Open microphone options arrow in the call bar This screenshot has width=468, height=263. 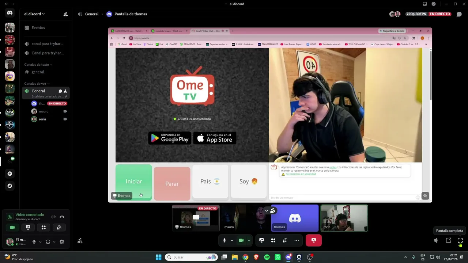[x=232, y=240]
